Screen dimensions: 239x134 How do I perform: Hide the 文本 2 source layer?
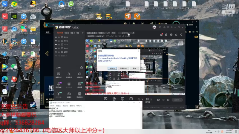point(56,41)
